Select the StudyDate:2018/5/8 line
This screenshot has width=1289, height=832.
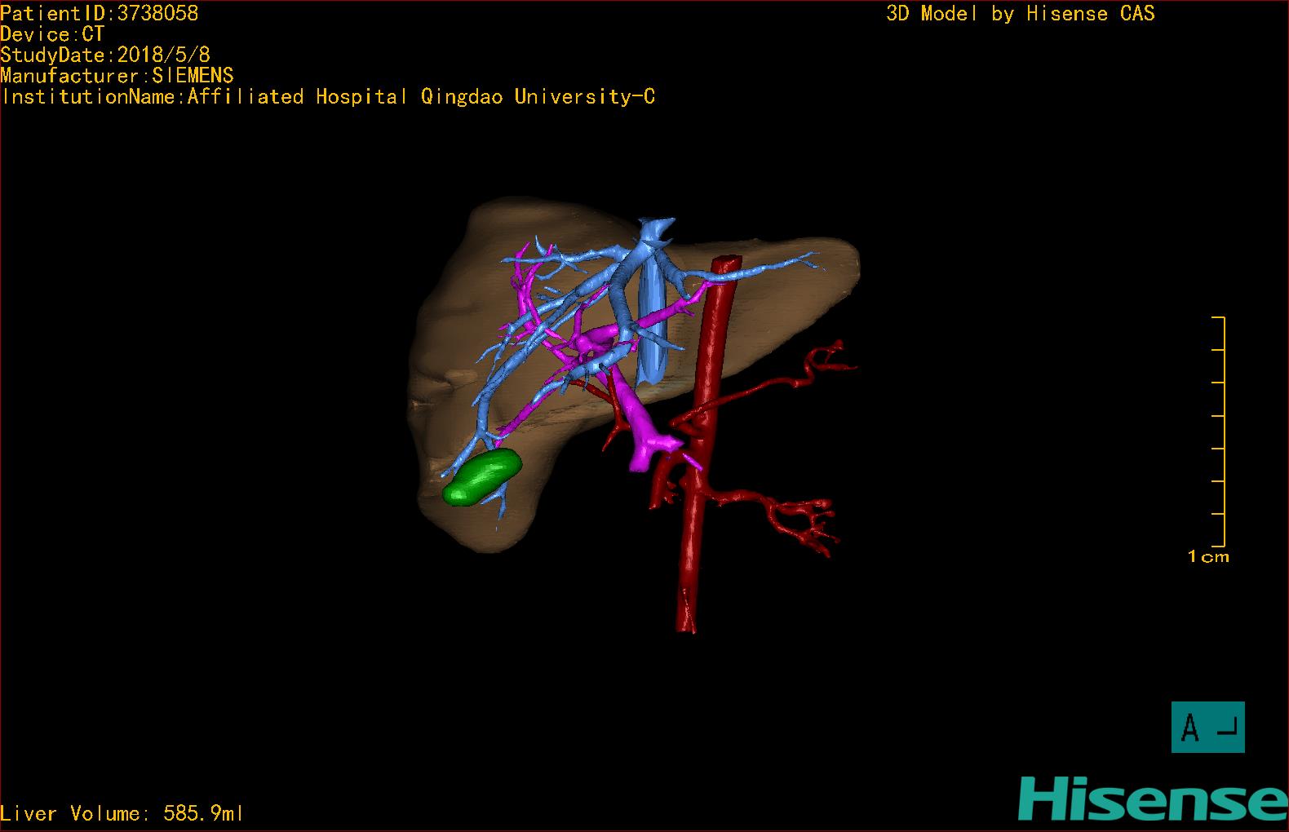pos(105,55)
